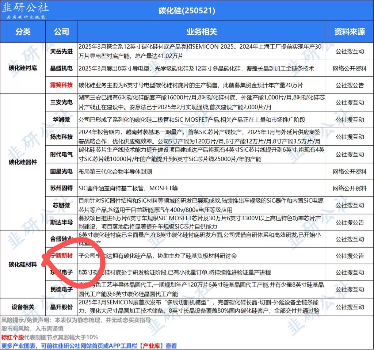This screenshot has height=350, width=374.
Task: Select company 华润微
Action: tap(61, 119)
